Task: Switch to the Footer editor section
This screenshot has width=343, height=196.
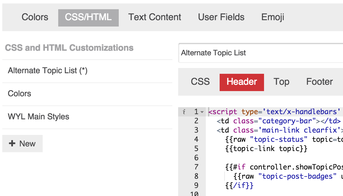Action: (319, 82)
